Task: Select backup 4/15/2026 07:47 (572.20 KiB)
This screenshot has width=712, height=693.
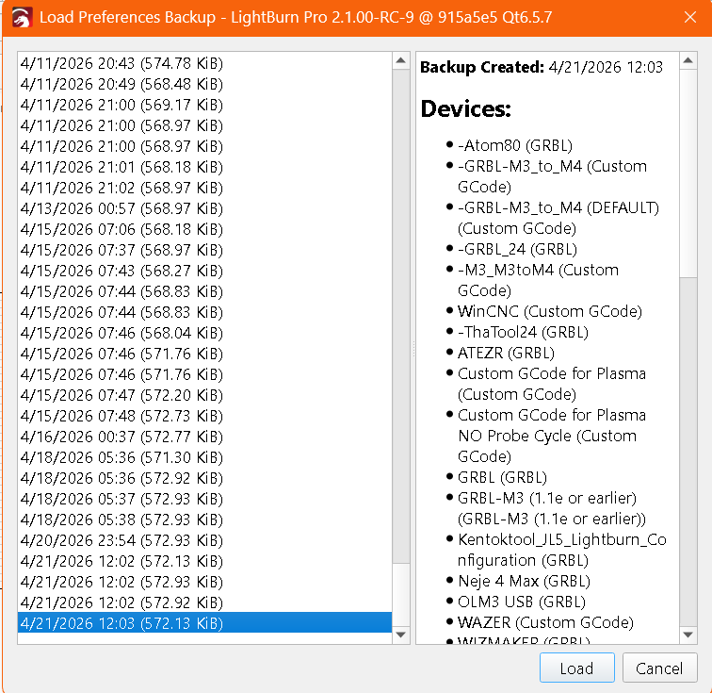Action: (x=121, y=395)
